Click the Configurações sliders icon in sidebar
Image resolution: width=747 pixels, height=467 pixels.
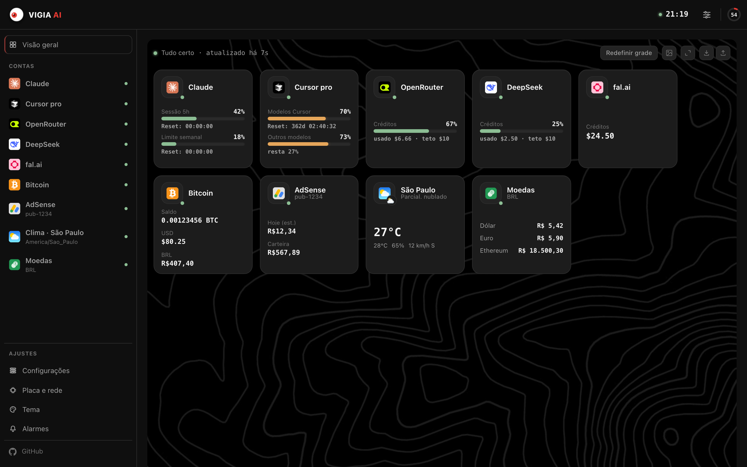point(13,370)
